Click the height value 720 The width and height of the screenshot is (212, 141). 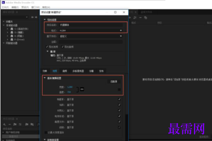(69, 92)
